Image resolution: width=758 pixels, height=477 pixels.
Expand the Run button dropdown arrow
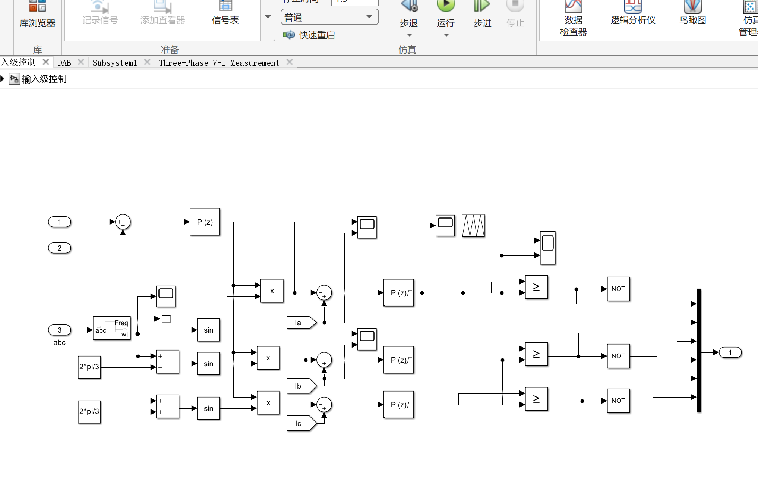(x=446, y=35)
